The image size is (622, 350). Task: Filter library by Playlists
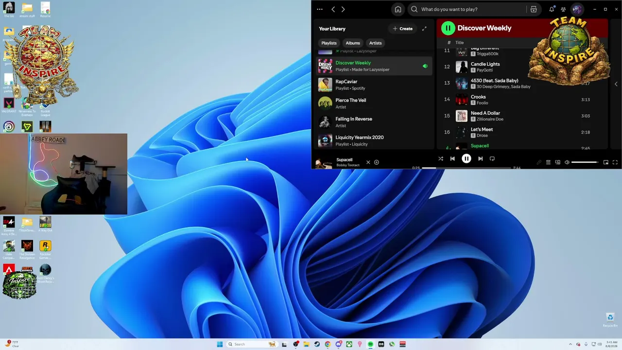pos(329,43)
